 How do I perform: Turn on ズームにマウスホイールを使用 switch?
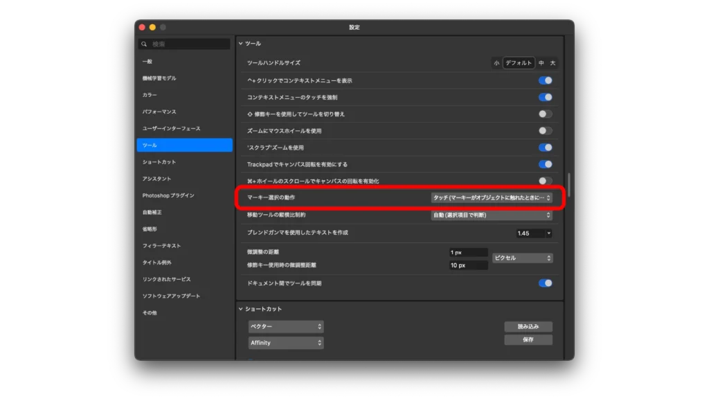coord(545,130)
